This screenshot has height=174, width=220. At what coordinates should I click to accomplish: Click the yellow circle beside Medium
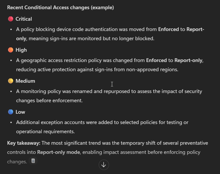(11, 81)
